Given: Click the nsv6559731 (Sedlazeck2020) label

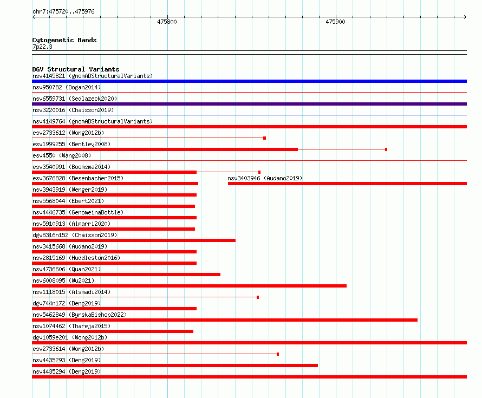Looking at the screenshot, I should click(75, 99).
